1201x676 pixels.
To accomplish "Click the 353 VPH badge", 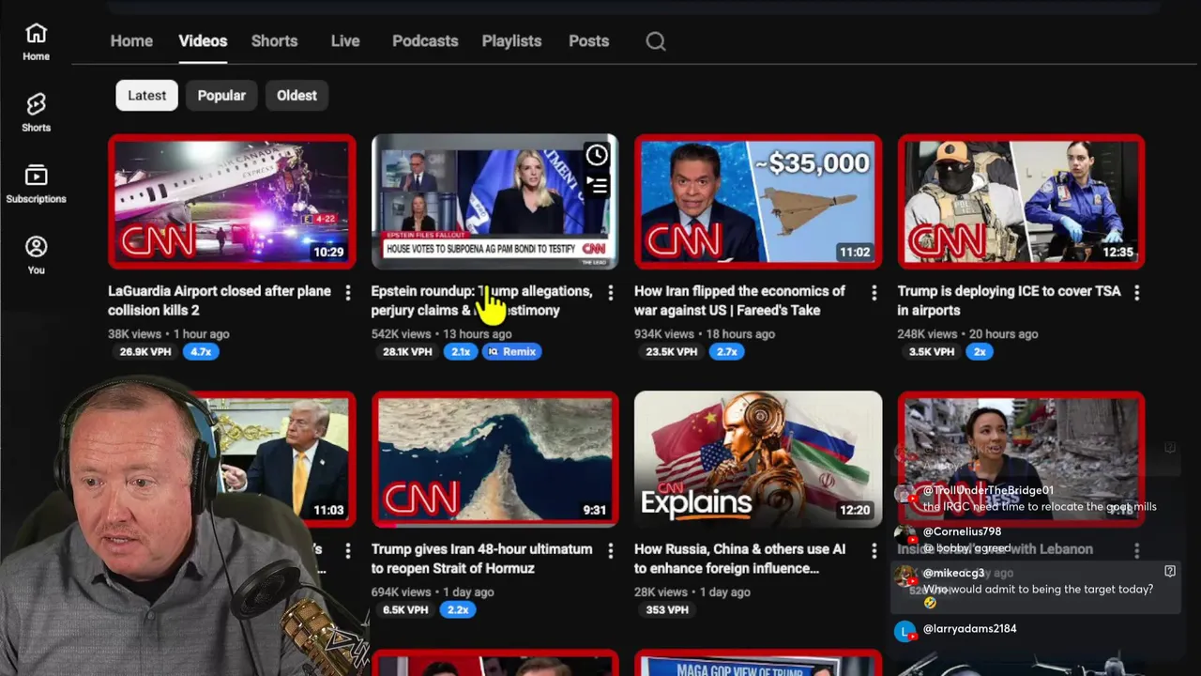I will (x=667, y=609).
